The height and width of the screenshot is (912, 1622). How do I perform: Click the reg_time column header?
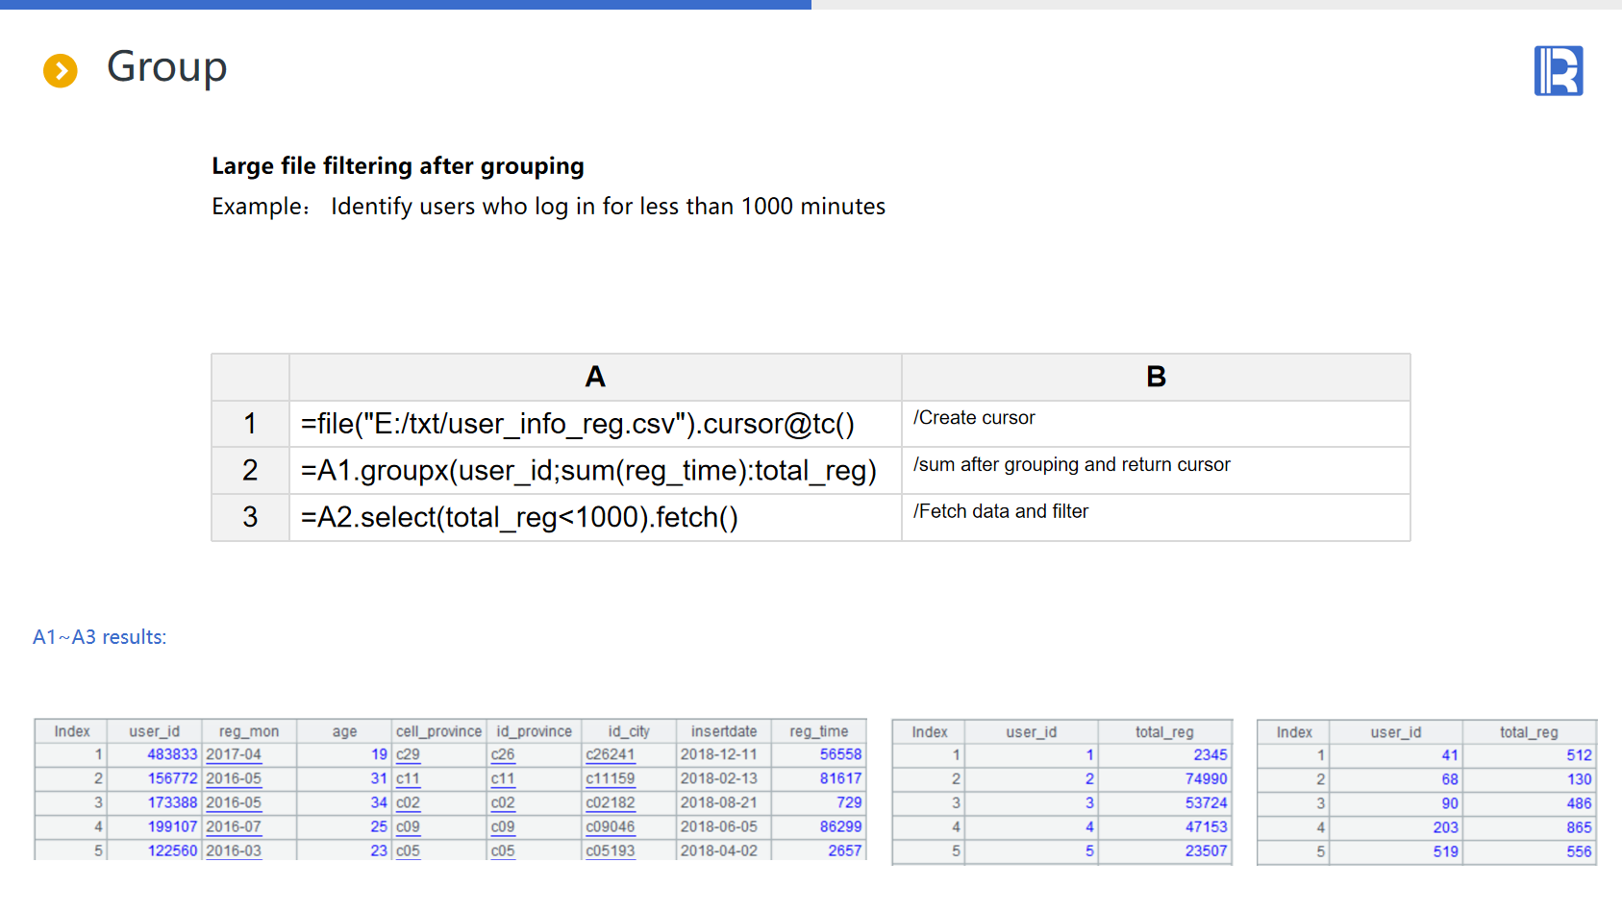click(818, 731)
